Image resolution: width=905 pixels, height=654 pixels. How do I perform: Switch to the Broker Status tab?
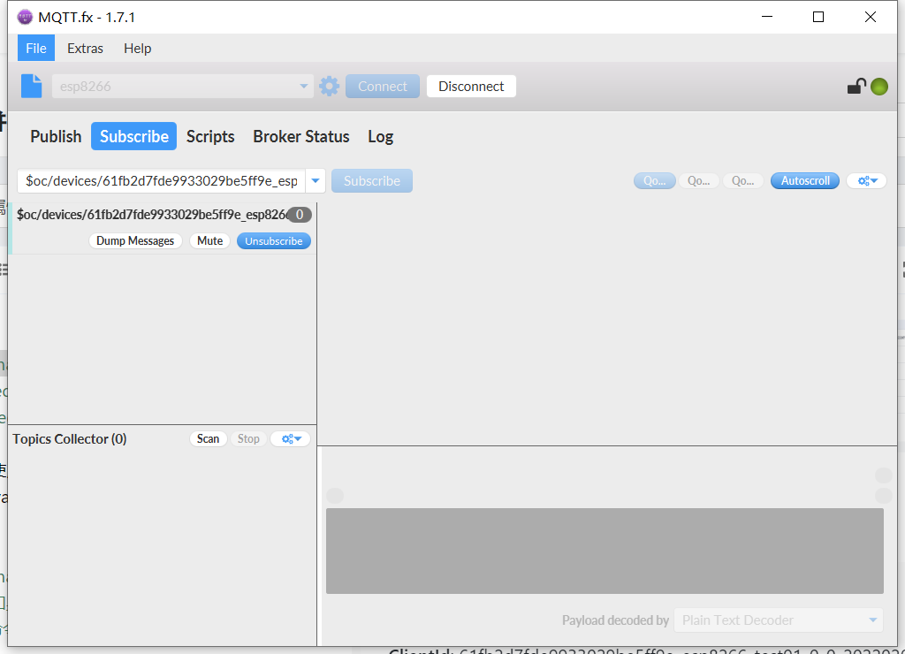[300, 136]
